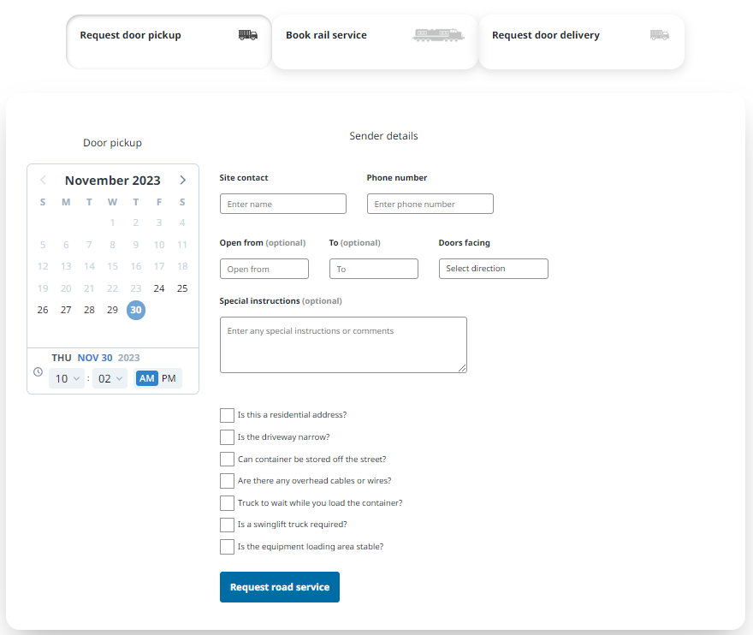This screenshot has width=753, height=635.
Task: Select November 27 on the calendar
Action: [x=66, y=310]
